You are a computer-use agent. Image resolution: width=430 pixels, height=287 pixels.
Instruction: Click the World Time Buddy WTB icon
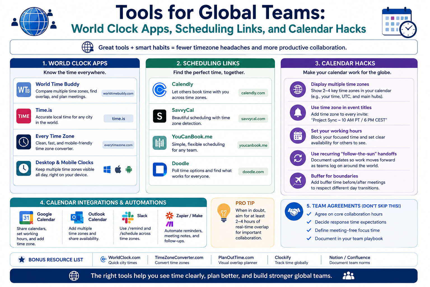pyautogui.click(x=24, y=90)
